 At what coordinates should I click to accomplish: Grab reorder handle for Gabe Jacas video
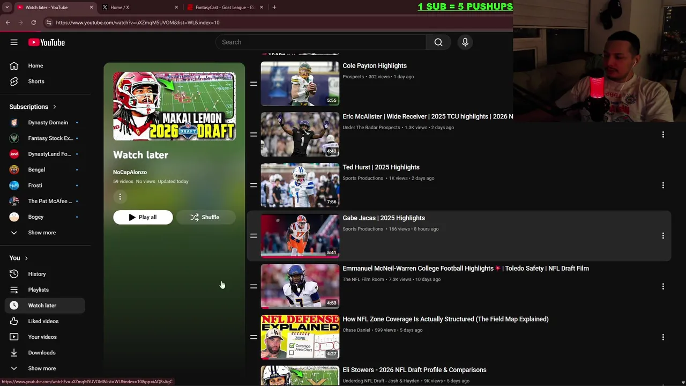253,236
